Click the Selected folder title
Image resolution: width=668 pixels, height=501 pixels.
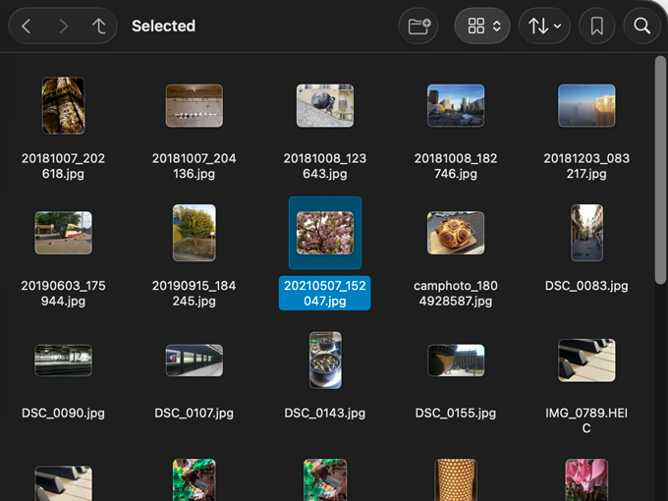tap(163, 27)
